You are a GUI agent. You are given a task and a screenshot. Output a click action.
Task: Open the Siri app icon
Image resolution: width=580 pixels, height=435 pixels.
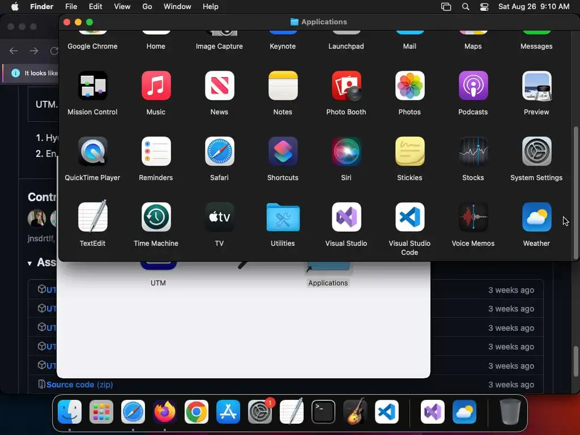tap(346, 151)
